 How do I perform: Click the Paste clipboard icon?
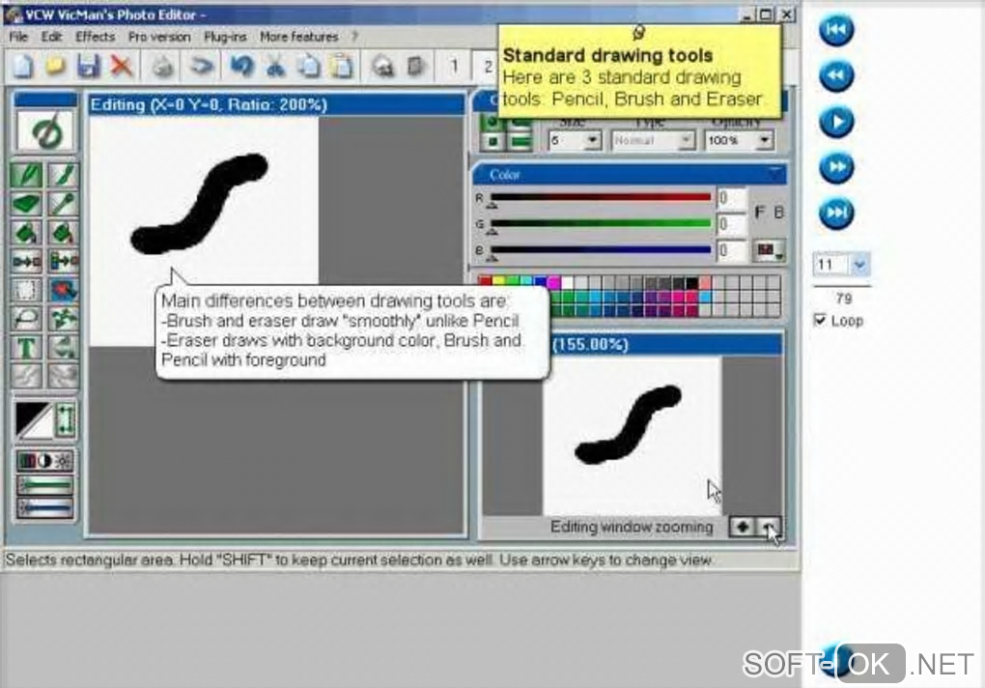pos(341,66)
